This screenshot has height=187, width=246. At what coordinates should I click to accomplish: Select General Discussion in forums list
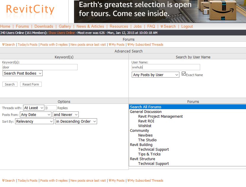click(x=187, y=111)
